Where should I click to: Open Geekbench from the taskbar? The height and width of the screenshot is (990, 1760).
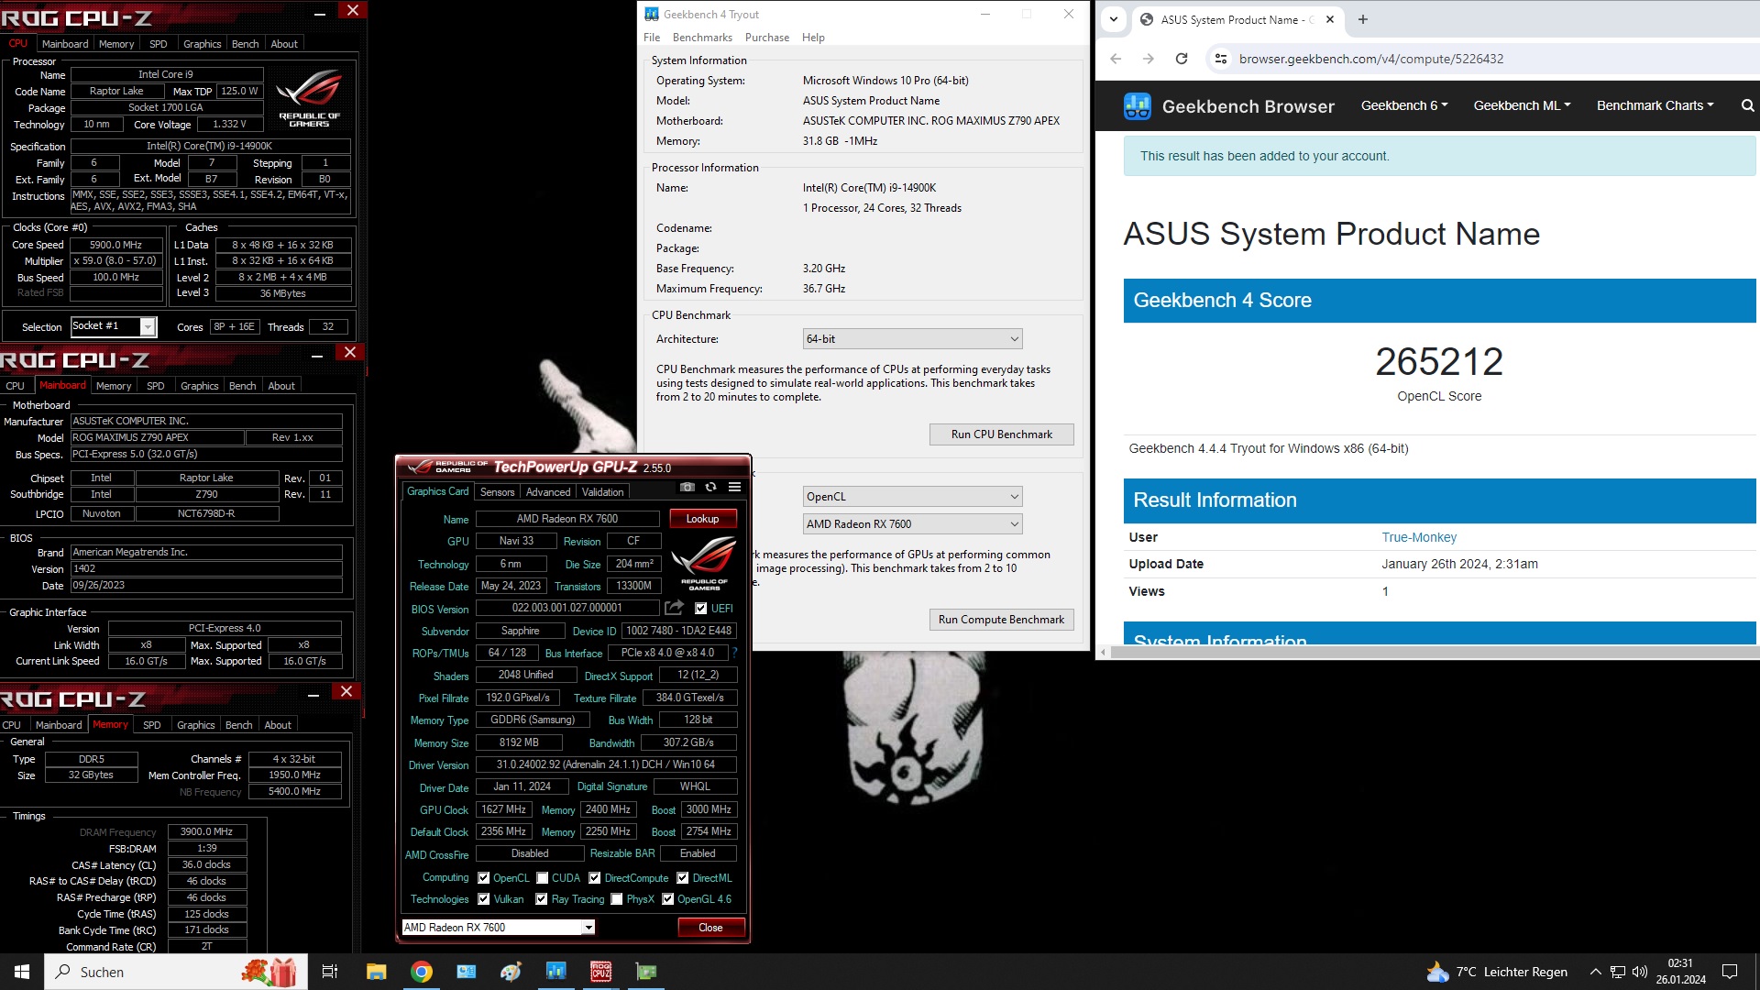(x=555, y=972)
